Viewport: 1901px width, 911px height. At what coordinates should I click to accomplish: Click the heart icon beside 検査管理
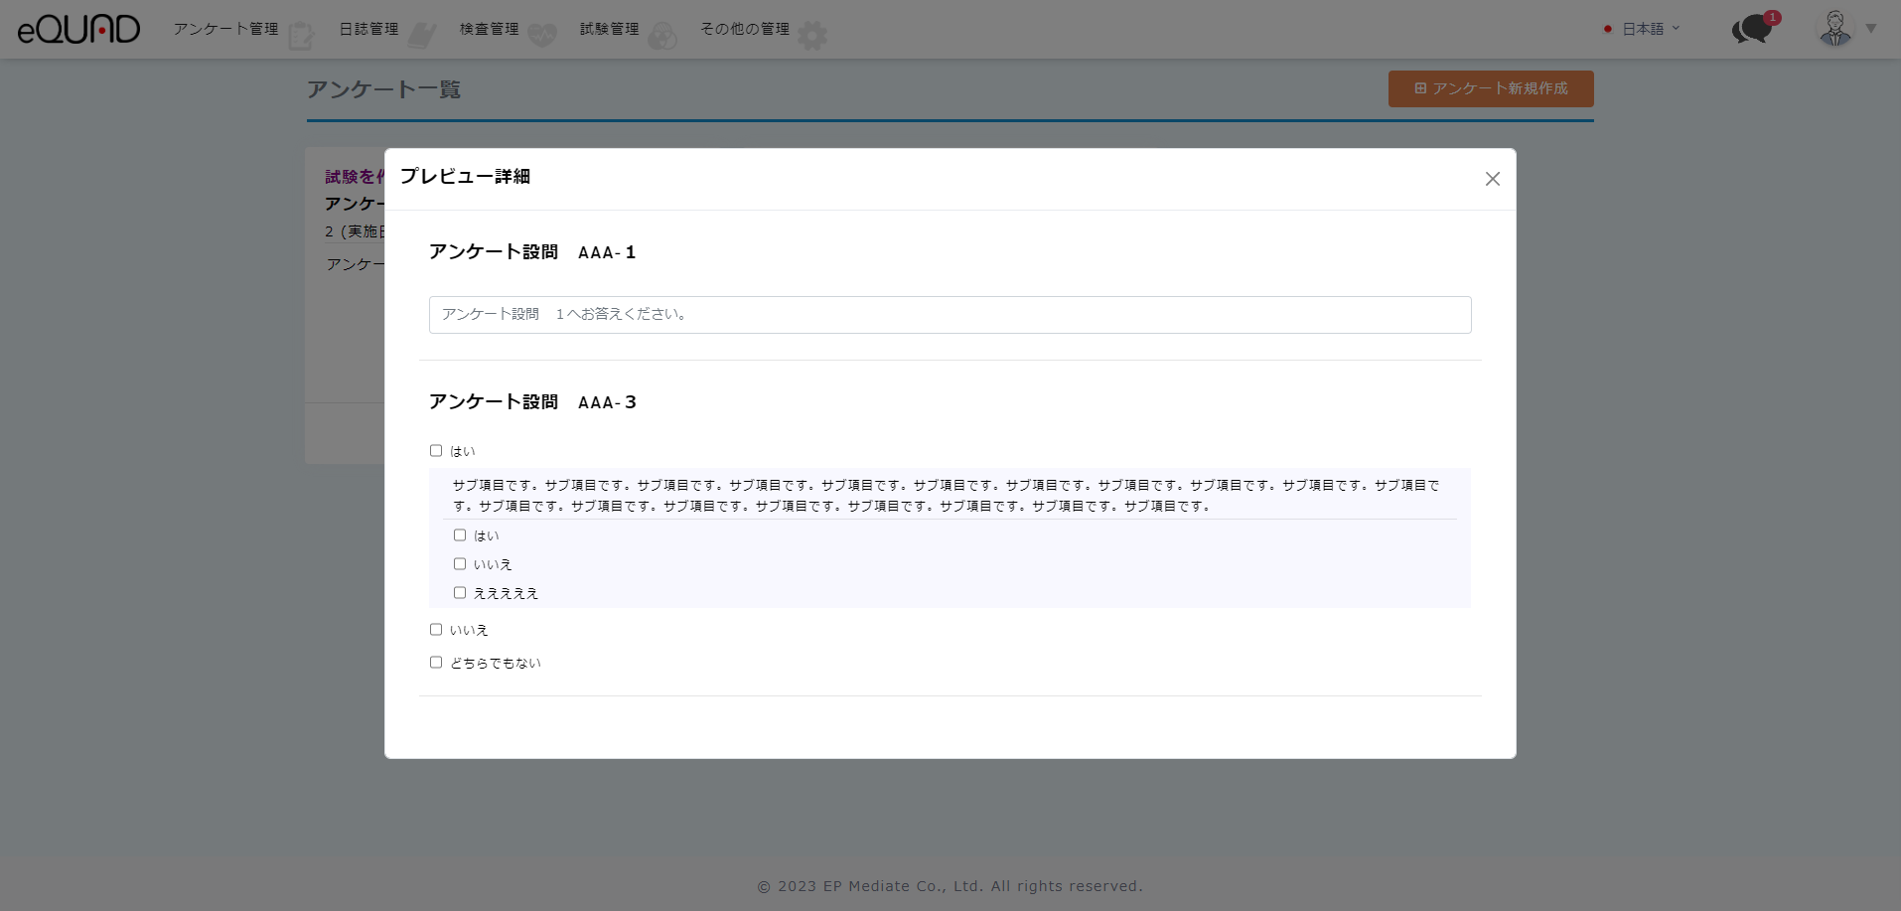(542, 36)
